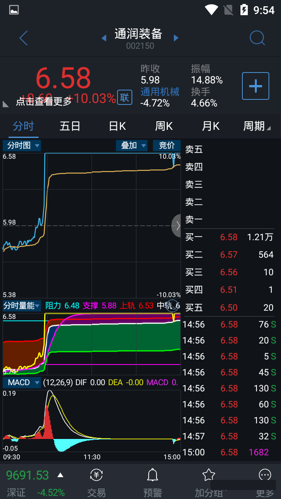This screenshot has height=499, width=281.
Task: Open 预警 alert bell
Action: [x=152, y=474]
